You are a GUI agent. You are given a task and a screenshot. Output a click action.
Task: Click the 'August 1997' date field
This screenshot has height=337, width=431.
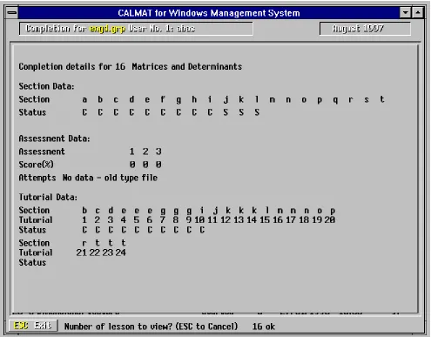(365, 29)
